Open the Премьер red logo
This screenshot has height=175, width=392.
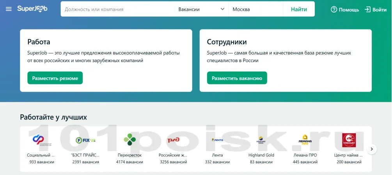[349, 140]
